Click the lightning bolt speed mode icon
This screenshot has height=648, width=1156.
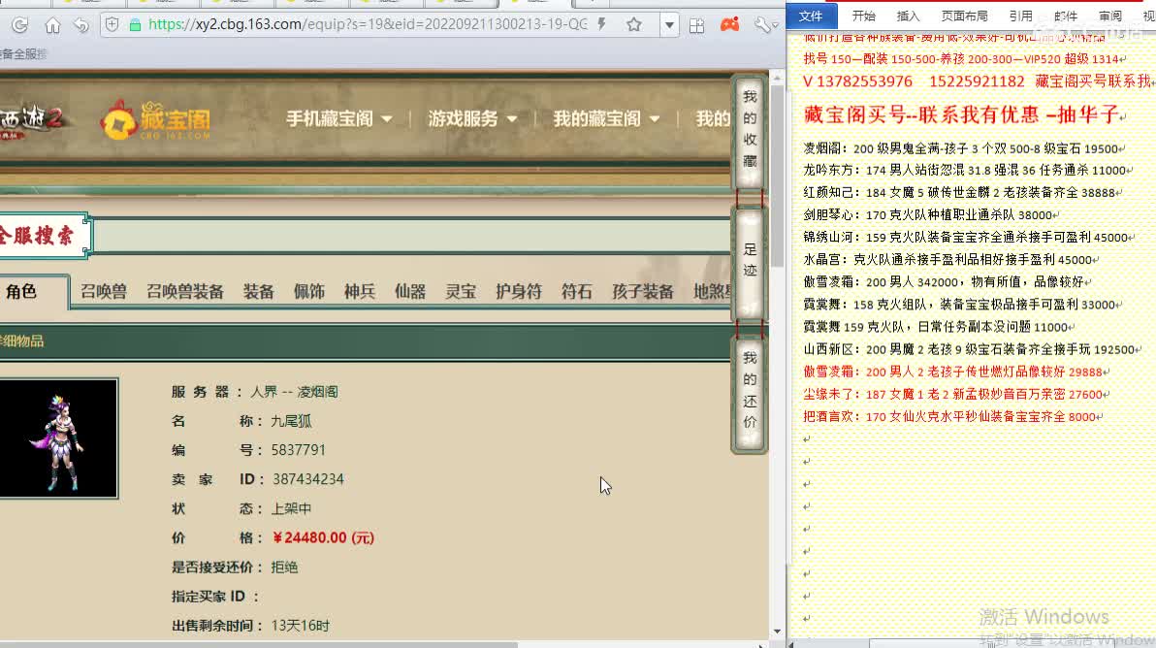(602, 24)
